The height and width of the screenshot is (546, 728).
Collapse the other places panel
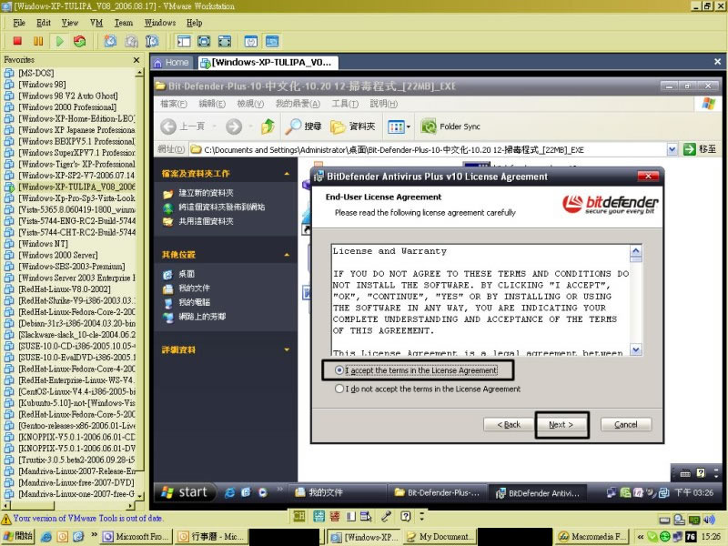click(x=287, y=255)
